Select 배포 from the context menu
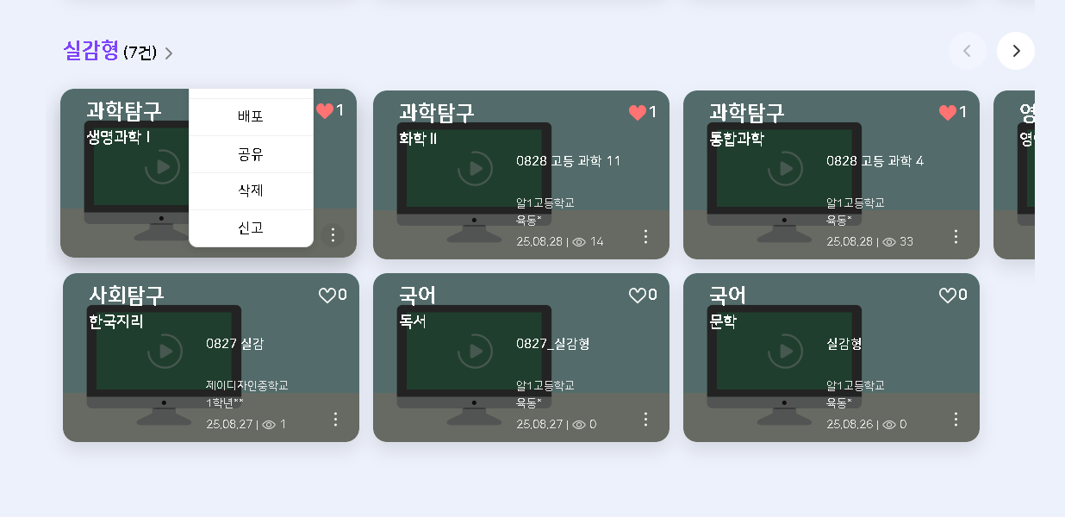This screenshot has height=517, width=1065. 251,117
